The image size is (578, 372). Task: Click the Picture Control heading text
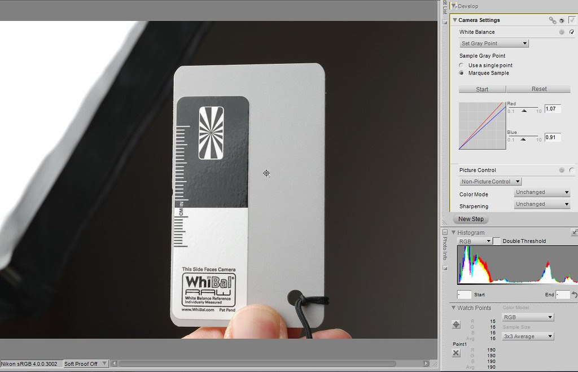pos(478,170)
